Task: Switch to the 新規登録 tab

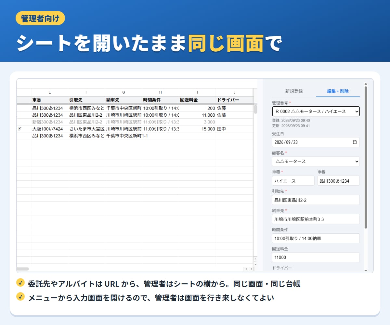Action: coord(294,91)
